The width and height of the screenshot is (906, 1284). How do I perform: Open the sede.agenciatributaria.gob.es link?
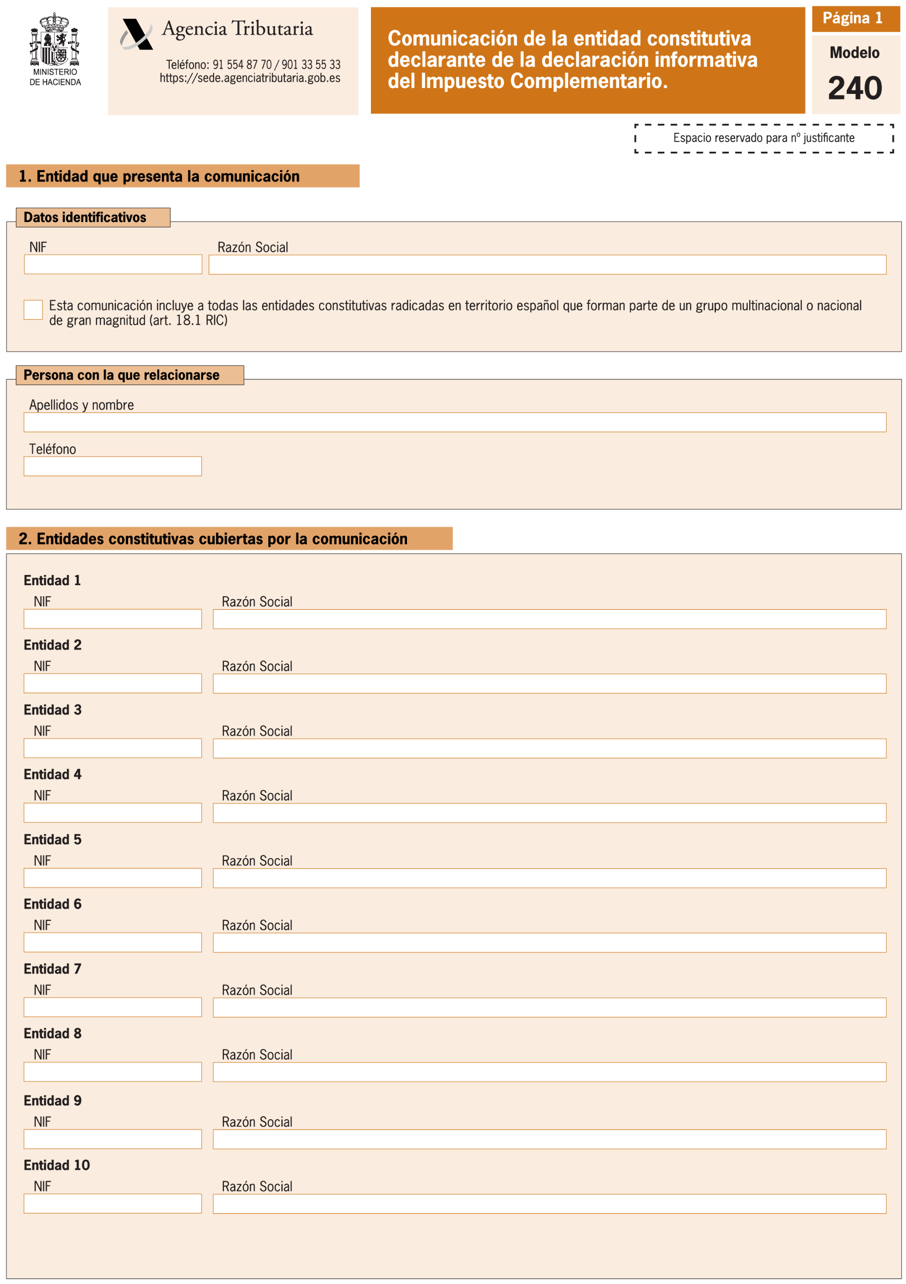tap(249, 78)
